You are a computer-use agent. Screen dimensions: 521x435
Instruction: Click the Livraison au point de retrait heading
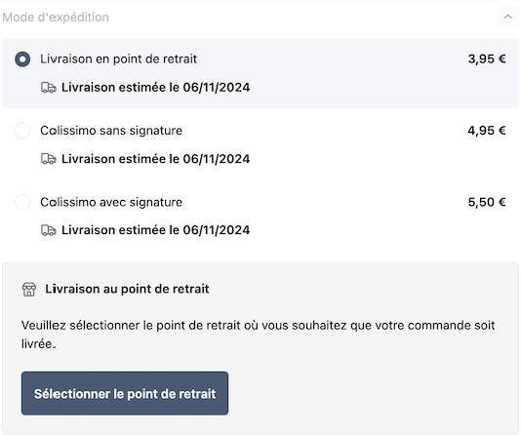127,289
